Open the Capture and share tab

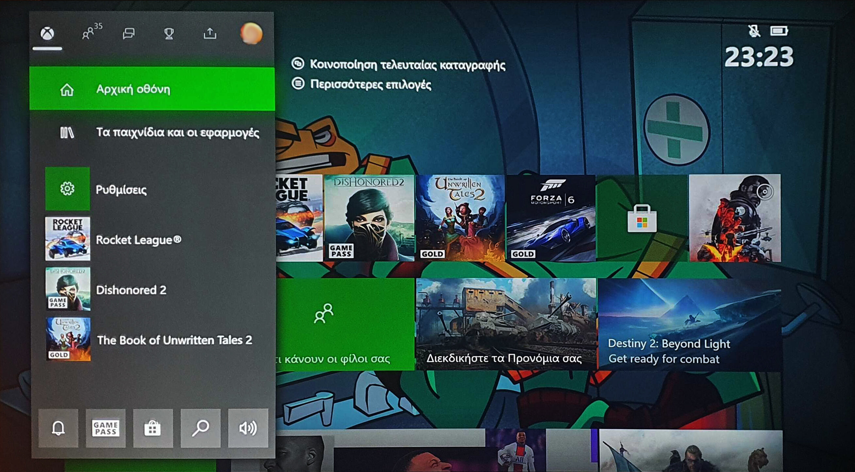click(x=210, y=33)
